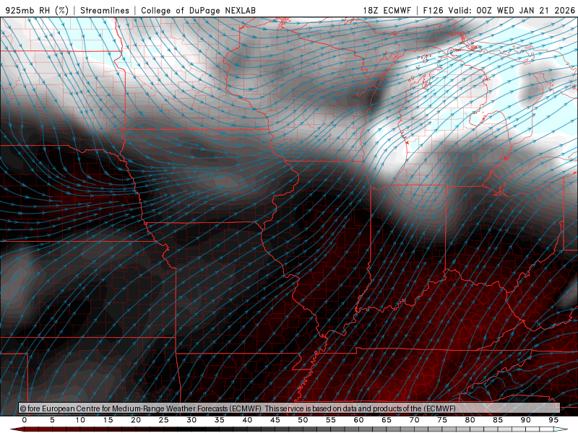Click the '80' value on the color scale
This screenshot has height=433, width=578.
coord(470,420)
